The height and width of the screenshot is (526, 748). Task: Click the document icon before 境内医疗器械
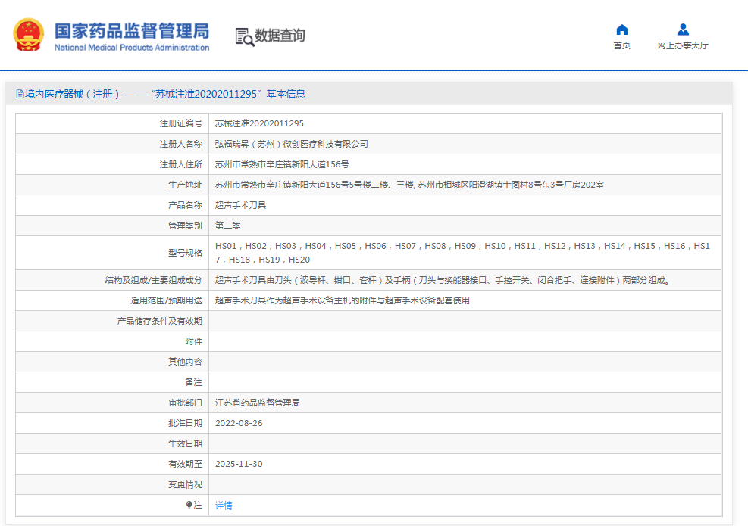tap(20, 94)
